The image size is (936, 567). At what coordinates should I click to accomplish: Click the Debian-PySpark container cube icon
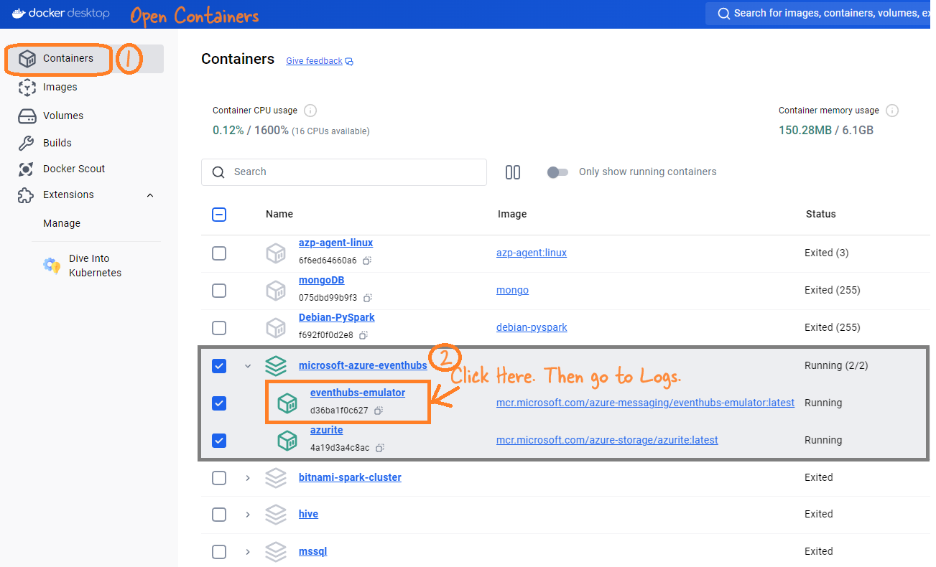coord(276,327)
